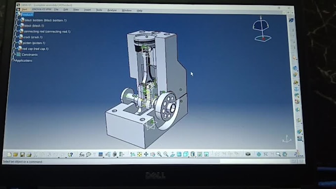Open the Analyze menu
The height and width of the screenshot is (189, 336).
point(112,10)
